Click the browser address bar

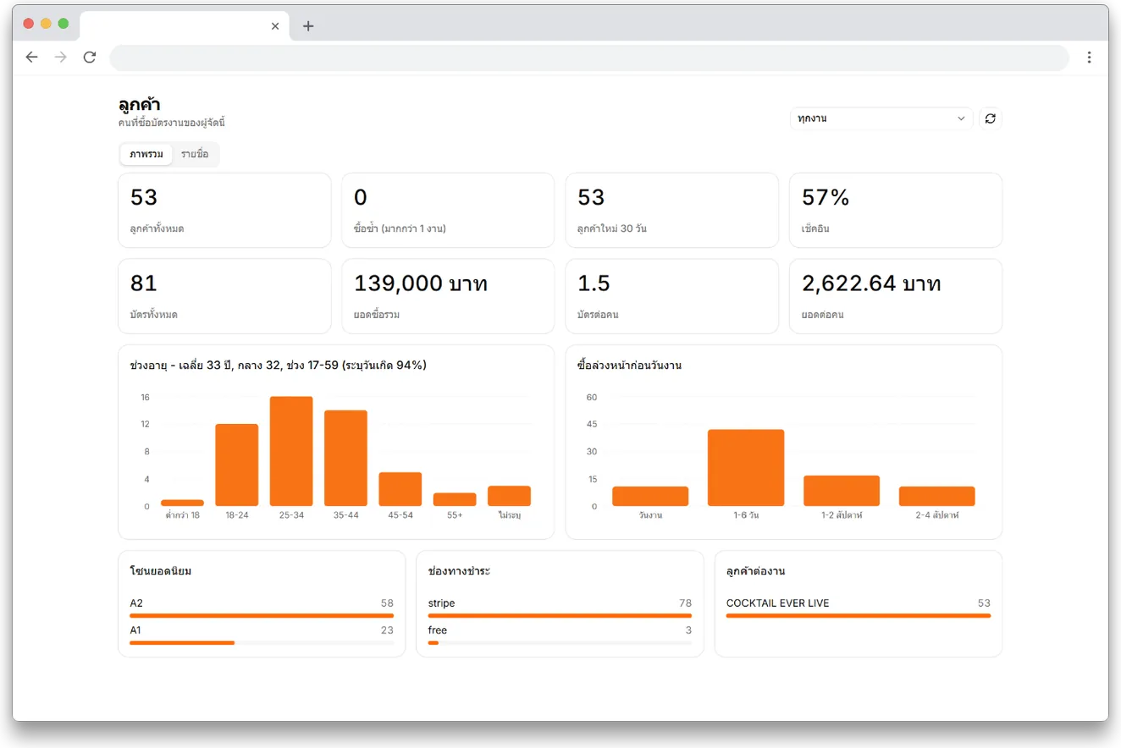(x=589, y=57)
